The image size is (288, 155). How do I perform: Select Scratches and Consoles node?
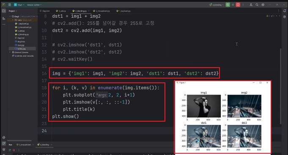click(23, 56)
